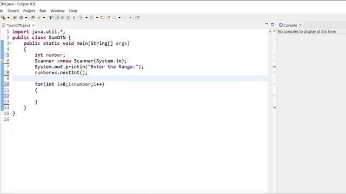Screen dimensions: 346x194
Task: Click the warning marker beside line 6
Action: tap(2, 61)
